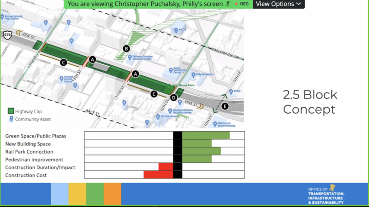The width and height of the screenshot is (369, 207).
Task: Click the CALLOWHILL ST. street label
Action: click(x=225, y=53)
